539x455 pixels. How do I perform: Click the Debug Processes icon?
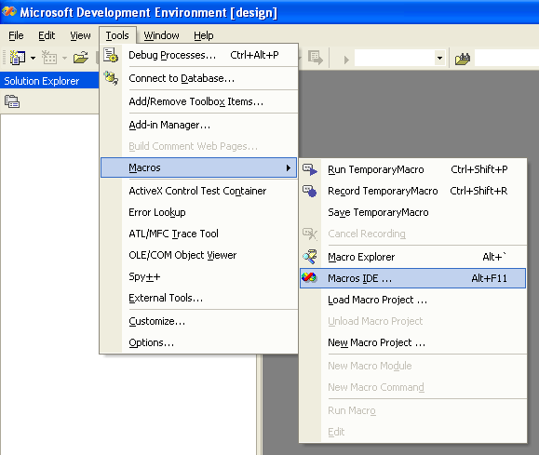point(111,55)
